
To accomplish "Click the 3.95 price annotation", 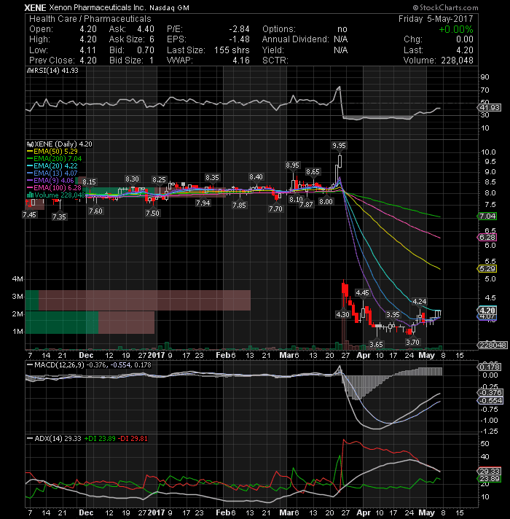I will [393, 314].
